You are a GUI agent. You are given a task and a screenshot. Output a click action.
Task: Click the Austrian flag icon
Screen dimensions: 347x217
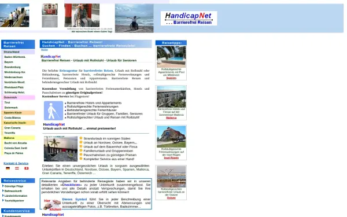point(17,168)
